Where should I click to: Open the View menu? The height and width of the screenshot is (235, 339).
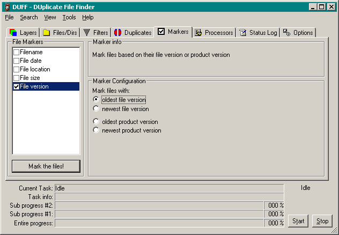coord(50,17)
